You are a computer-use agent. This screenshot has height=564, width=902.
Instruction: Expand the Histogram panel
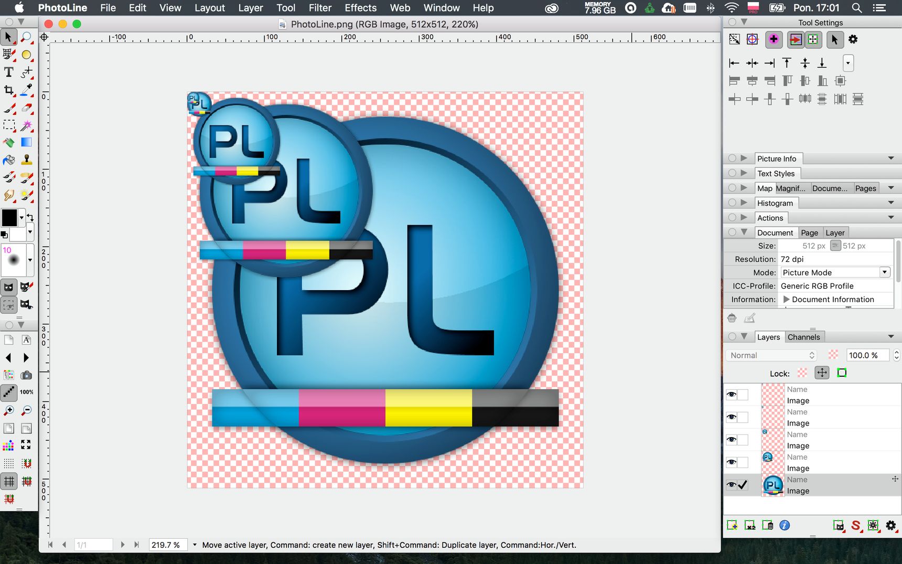(x=744, y=203)
